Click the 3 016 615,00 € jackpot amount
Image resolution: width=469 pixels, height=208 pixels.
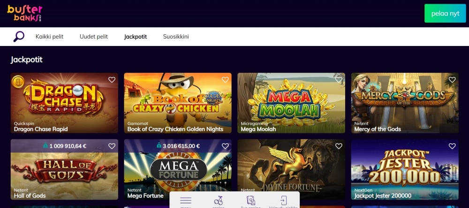click(x=181, y=146)
